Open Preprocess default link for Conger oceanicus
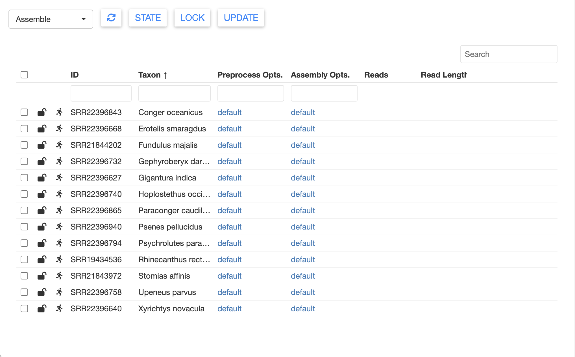Image resolution: width=575 pixels, height=357 pixels. 229,112
